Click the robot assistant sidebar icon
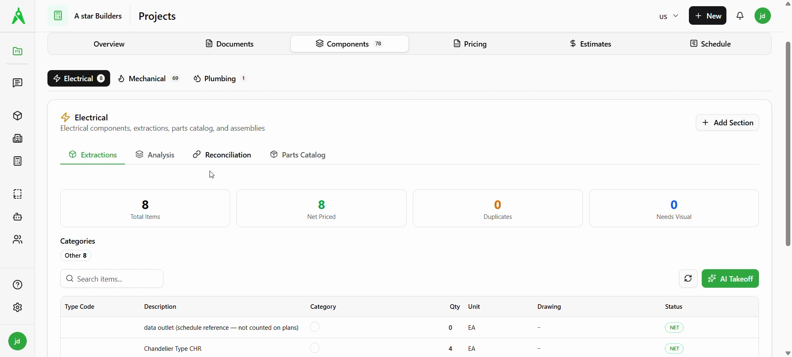This screenshot has width=792, height=357. [17, 217]
